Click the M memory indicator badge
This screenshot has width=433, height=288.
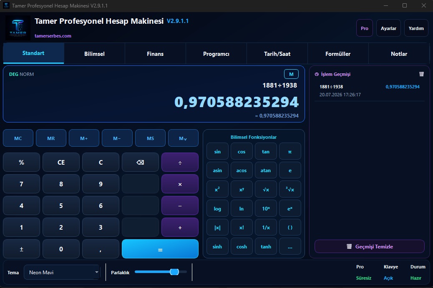click(291, 74)
